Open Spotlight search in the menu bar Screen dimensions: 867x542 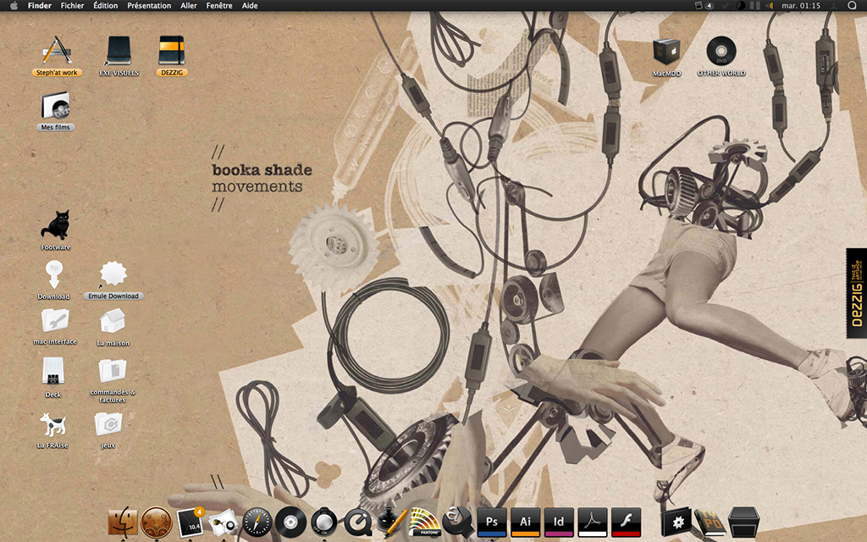click(x=852, y=6)
